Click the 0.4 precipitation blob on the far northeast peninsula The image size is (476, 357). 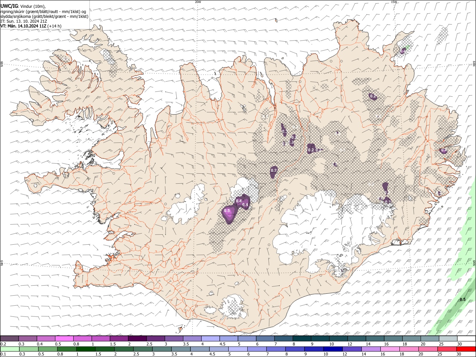[x=403, y=50]
